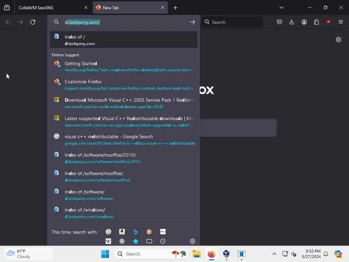Open Latest supported Visual C++ Redistributable suggestion
This screenshot has height=262, width=349.
click(x=123, y=121)
